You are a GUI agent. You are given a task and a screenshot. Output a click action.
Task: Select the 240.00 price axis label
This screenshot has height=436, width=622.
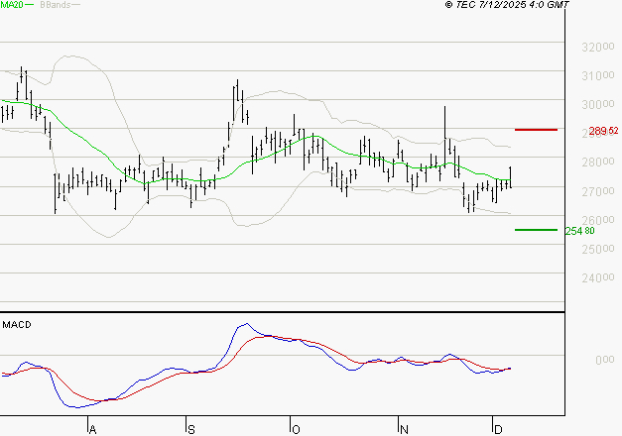tap(598, 277)
